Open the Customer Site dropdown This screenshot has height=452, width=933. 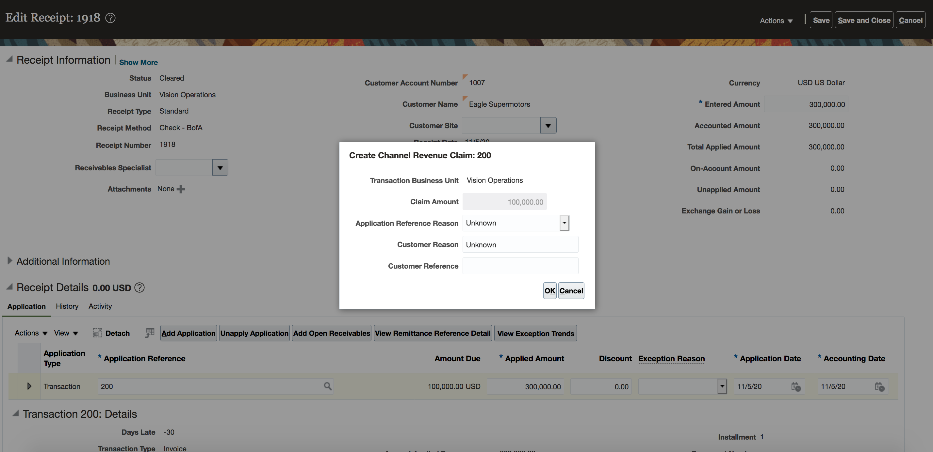coord(548,126)
